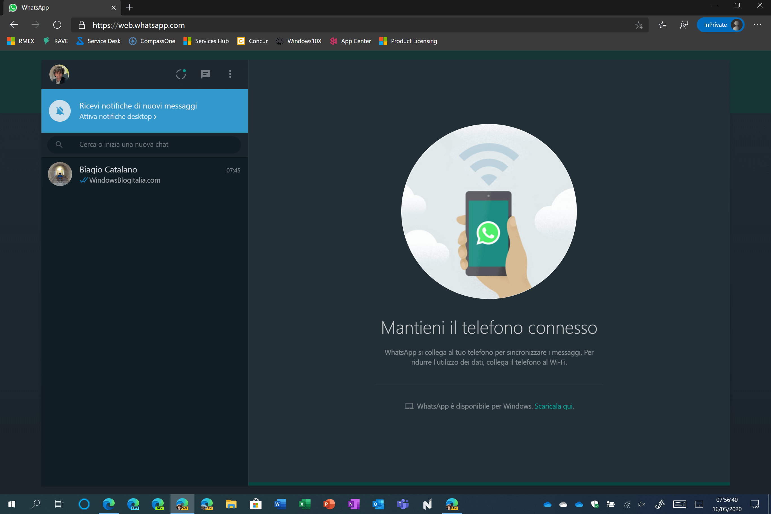Screen dimensions: 771x514
Task: Launch Cortana from the taskbar
Action: 84,504
